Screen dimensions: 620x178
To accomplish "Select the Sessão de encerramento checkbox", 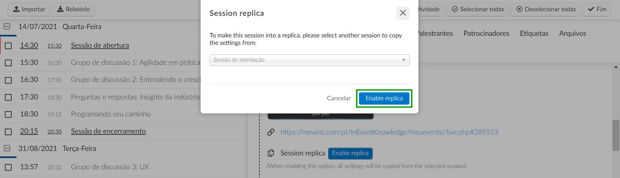I will click(8, 132).
